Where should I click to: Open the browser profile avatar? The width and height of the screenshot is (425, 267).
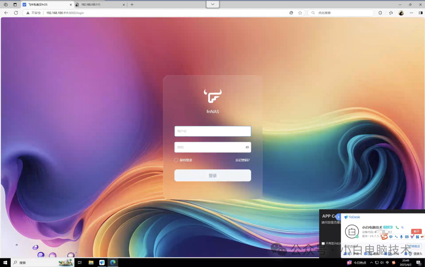(x=401, y=13)
